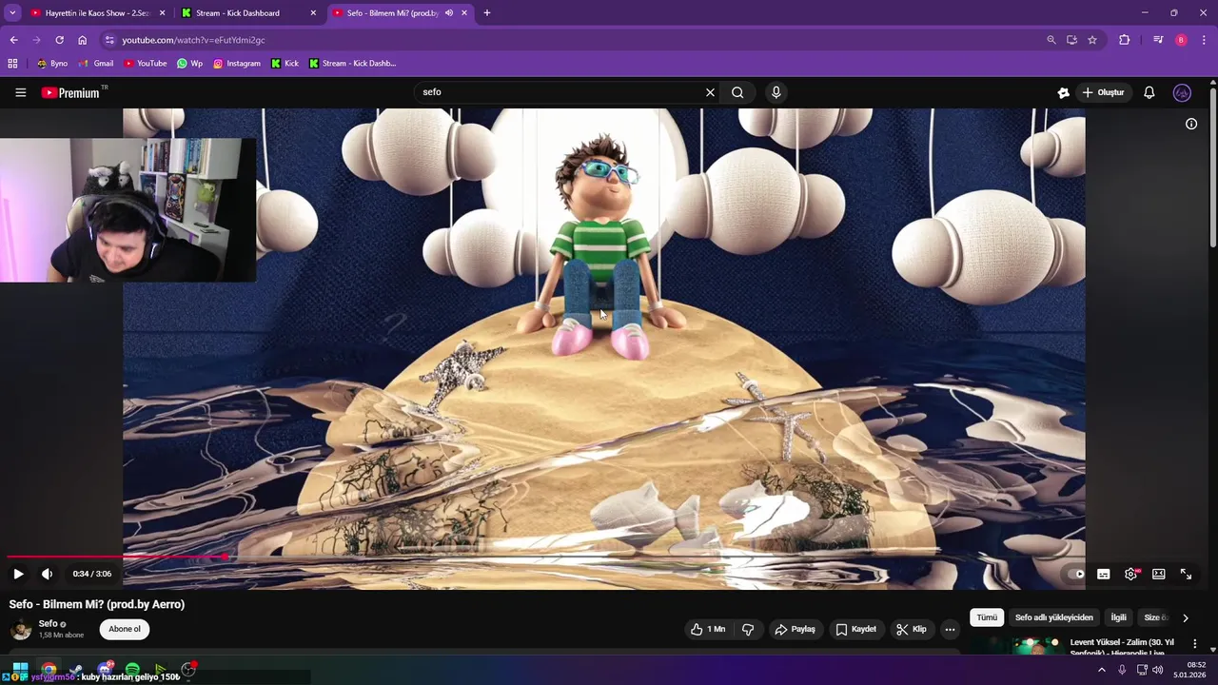Open the player settings gear
The image size is (1218, 685).
(x=1130, y=574)
